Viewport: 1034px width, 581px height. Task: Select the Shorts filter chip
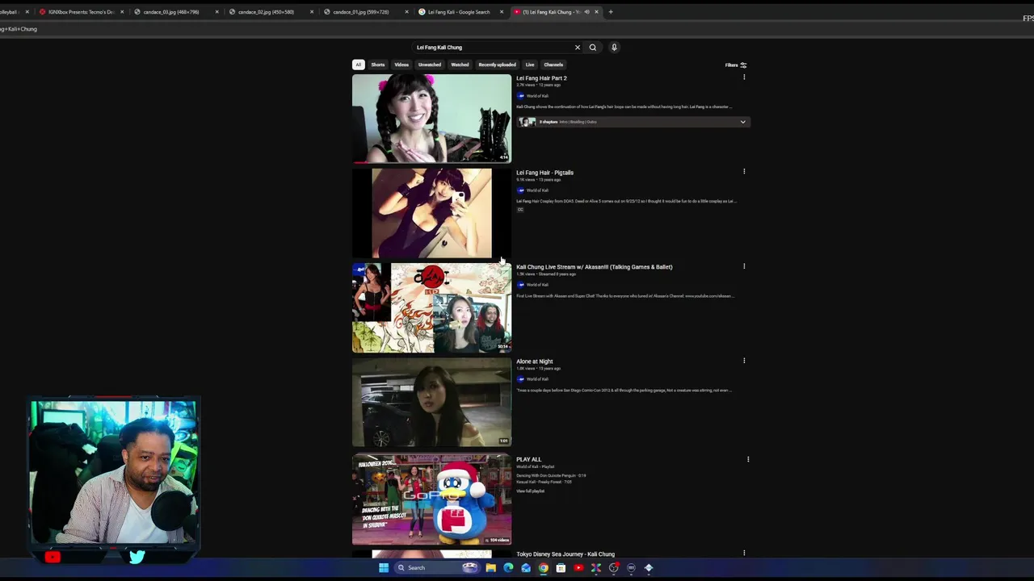tap(378, 65)
